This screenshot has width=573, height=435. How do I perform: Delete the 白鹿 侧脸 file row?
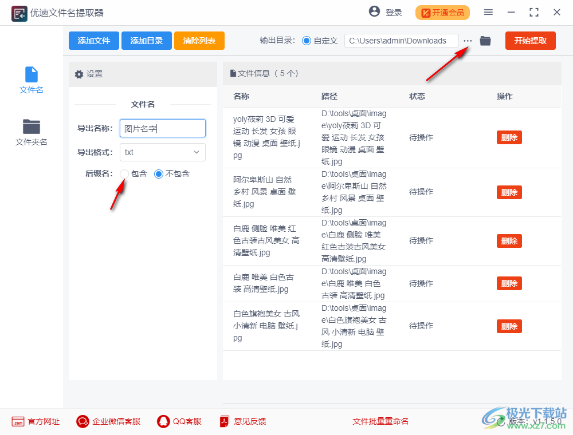tap(509, 241)
